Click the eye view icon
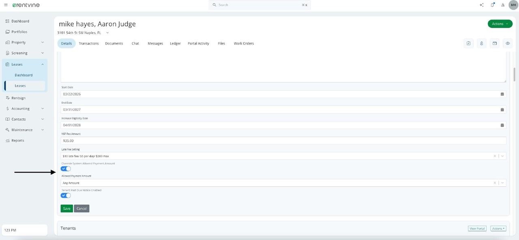This screenshot has height=240, width=519. click(507, 43)
